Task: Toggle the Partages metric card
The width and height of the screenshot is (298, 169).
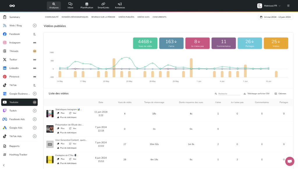Action: [x=250, y=43]
